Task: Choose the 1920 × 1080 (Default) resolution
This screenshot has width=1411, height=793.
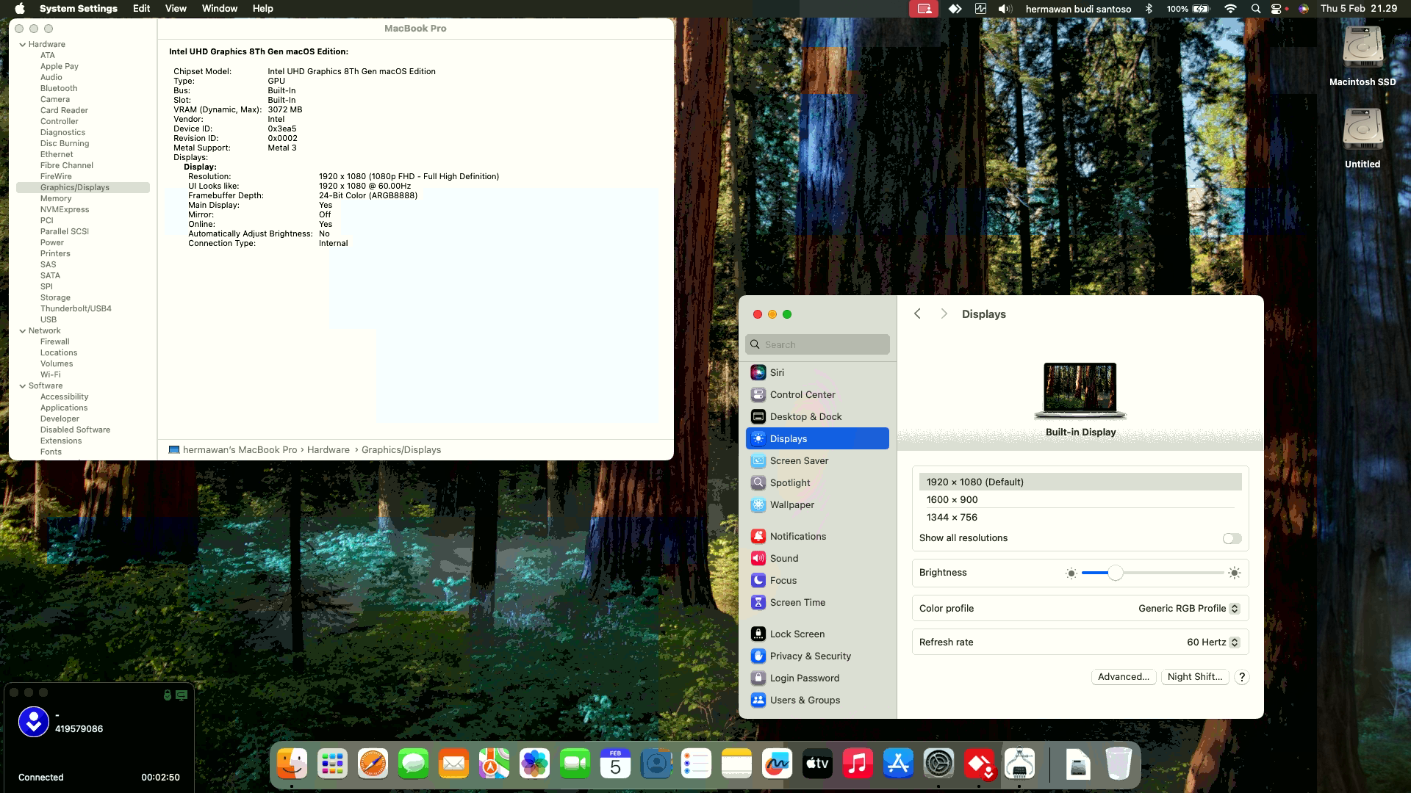Action: pyautogui.click(x=1080, y=482)
